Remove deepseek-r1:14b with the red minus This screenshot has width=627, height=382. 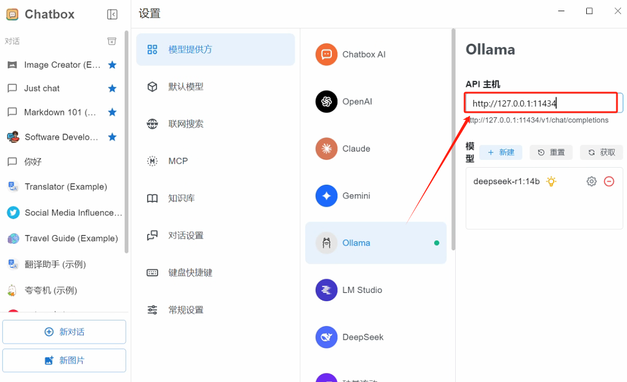point(609,182)
